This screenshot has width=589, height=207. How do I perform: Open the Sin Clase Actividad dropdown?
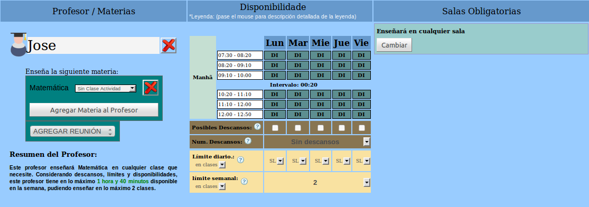(106, 89)
